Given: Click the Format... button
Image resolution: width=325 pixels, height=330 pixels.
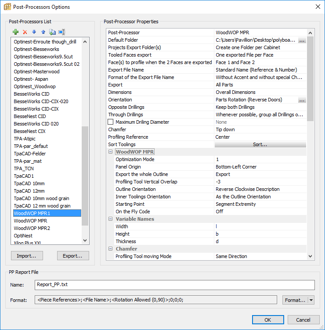Looking at the screenshot, I should click(x=295, y=300).
